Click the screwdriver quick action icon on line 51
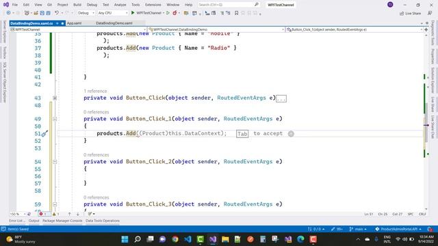 pos(44,134)
